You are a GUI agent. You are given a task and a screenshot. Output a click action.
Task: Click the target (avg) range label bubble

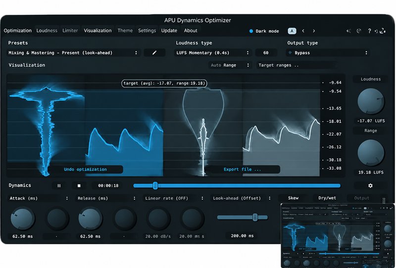coord(164,83)
